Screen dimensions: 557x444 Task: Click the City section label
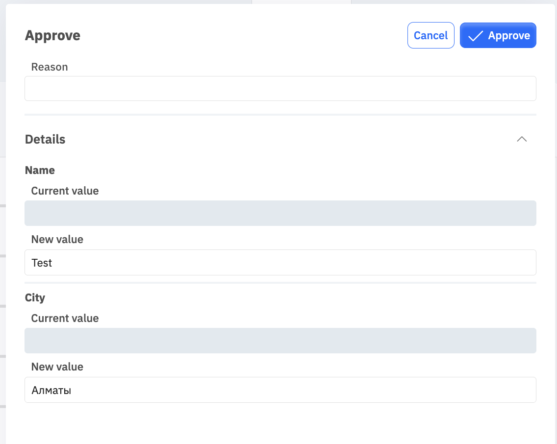coord(35,298)
